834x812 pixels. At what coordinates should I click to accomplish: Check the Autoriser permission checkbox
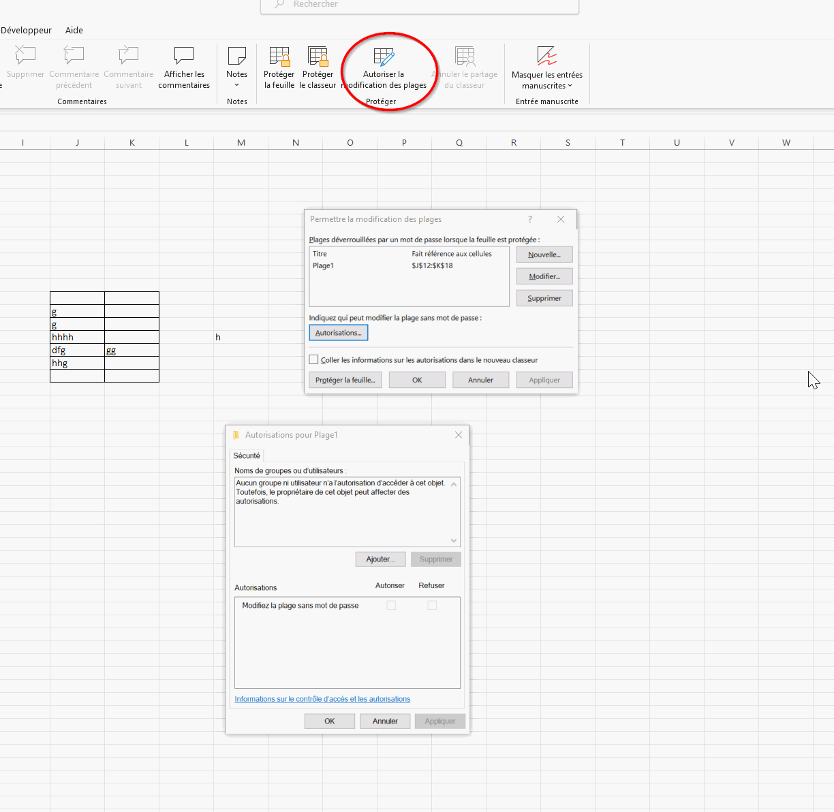tap(391, 605)
